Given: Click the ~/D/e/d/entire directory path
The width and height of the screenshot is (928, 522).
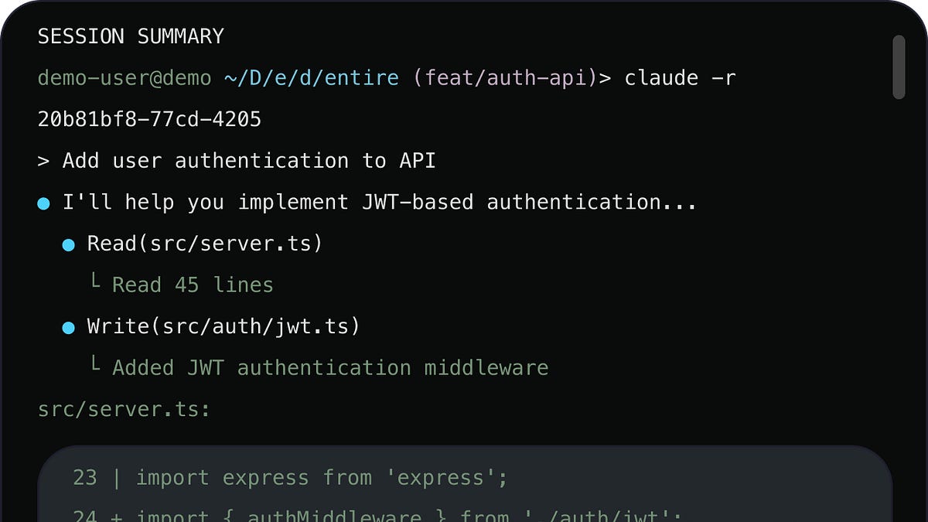Looking at the screenshot, I should (312, 78).
